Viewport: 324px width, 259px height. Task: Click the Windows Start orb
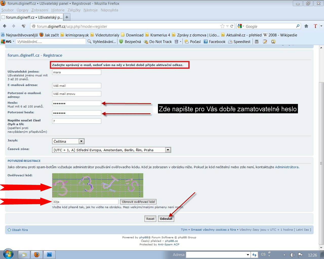click(x=8, y=254)
